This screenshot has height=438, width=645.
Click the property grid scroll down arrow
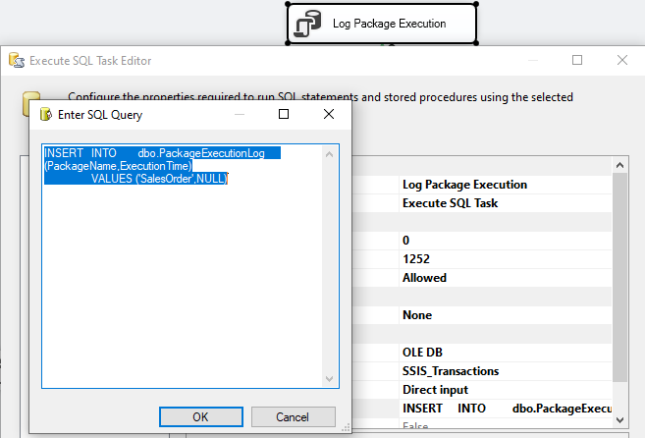[619, 420]
